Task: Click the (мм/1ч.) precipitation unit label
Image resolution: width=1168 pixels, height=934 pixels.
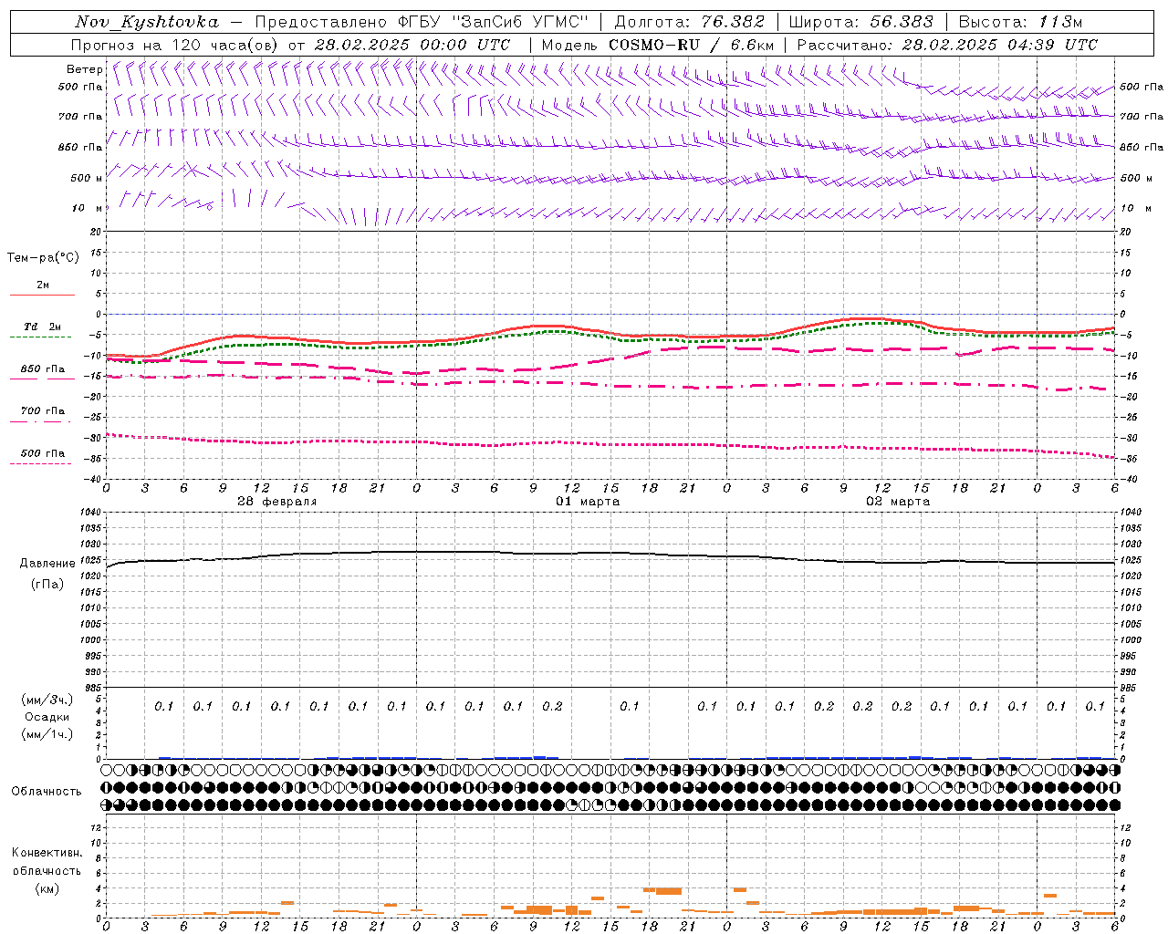Action: [47, 734]
